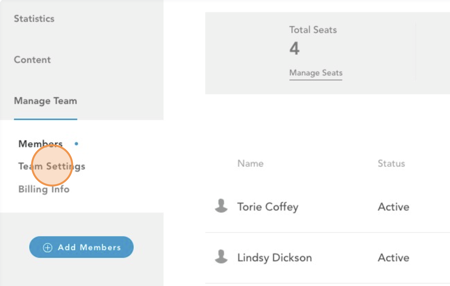Open the Content section
This screenshot has height=286, width=450.
point(32,60)
